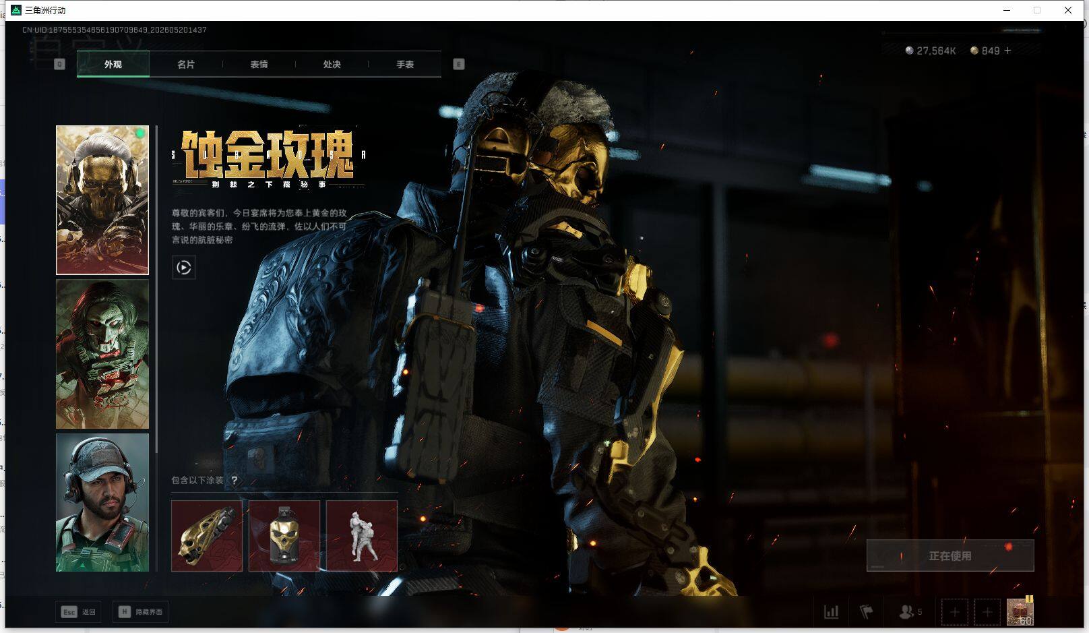
Task: Click the 27,564K currency balance
Action: click(931, 51)
